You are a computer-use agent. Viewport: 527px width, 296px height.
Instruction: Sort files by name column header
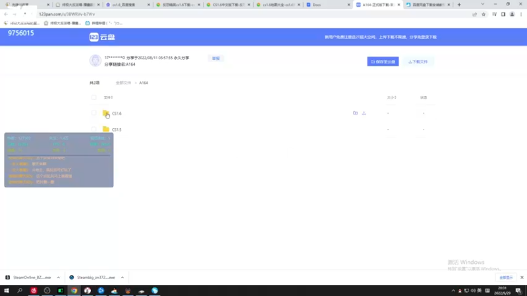pos(108,97)
